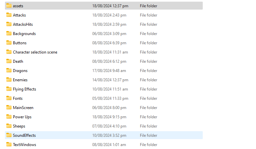
Task: Click 'File folder' type in assets row
Action: coord(149,6)
